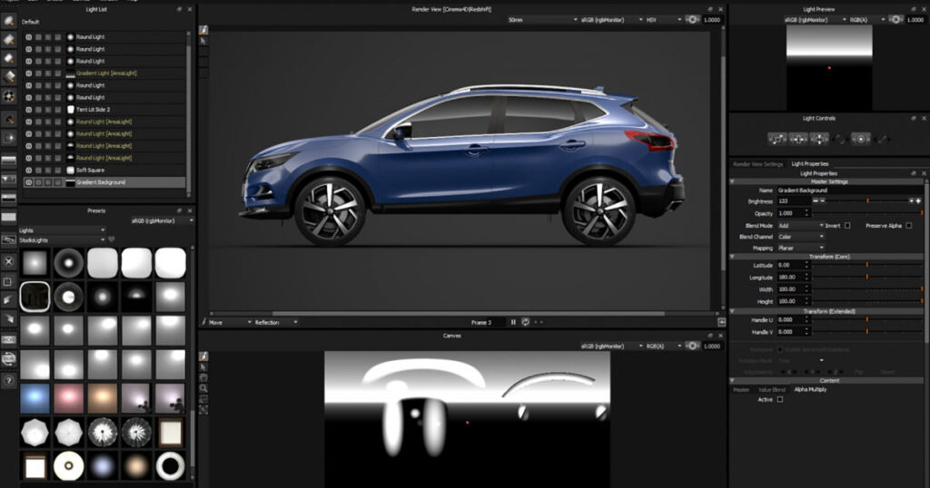Switch to the Light Properties tab
This screenshot has height=488, width=930.
point(809,164)
